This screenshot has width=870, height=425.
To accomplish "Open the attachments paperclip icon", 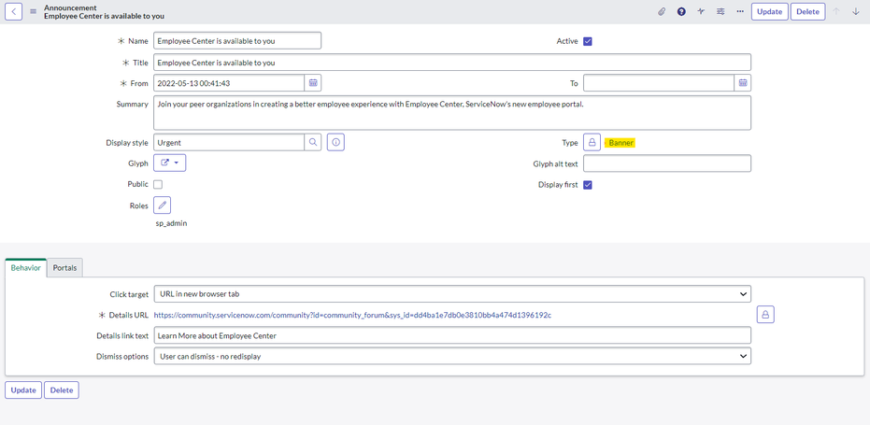I will (662, 11).
